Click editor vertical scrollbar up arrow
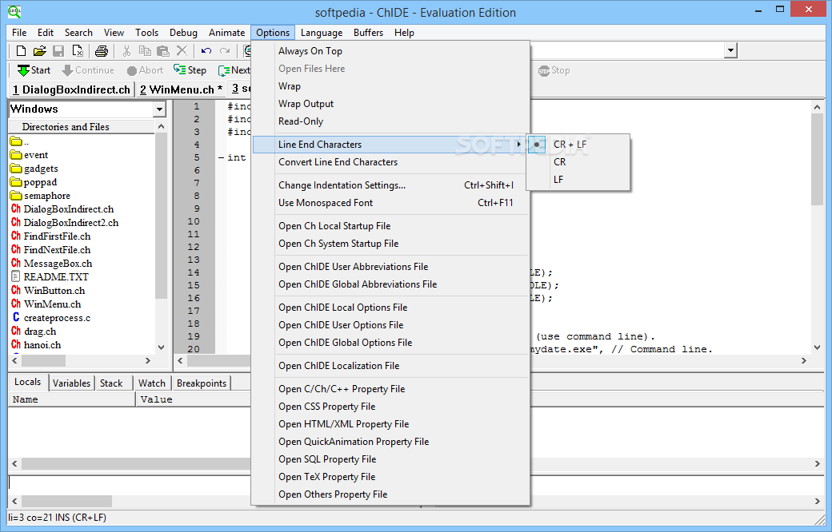This screenshot has width=832, height=532. point(817,107)
